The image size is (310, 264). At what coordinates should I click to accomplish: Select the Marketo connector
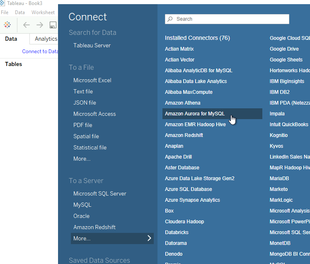[279, 189]
